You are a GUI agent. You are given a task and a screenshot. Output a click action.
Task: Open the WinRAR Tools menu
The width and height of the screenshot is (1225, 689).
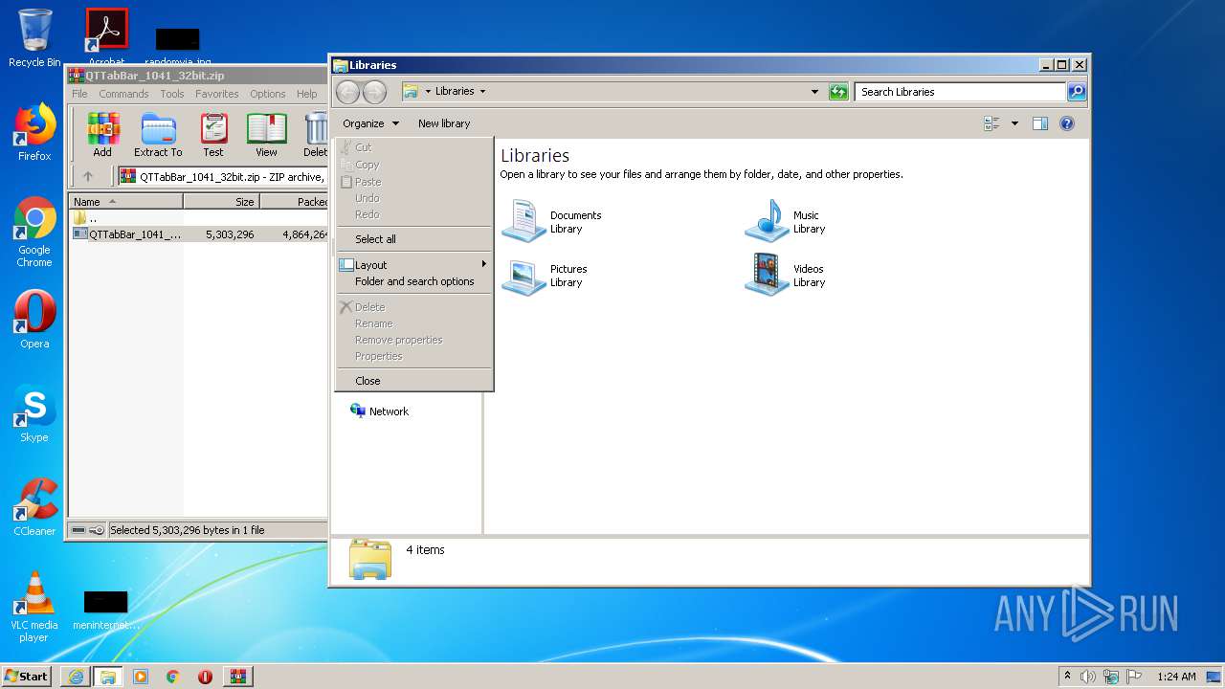click(172, 94)
